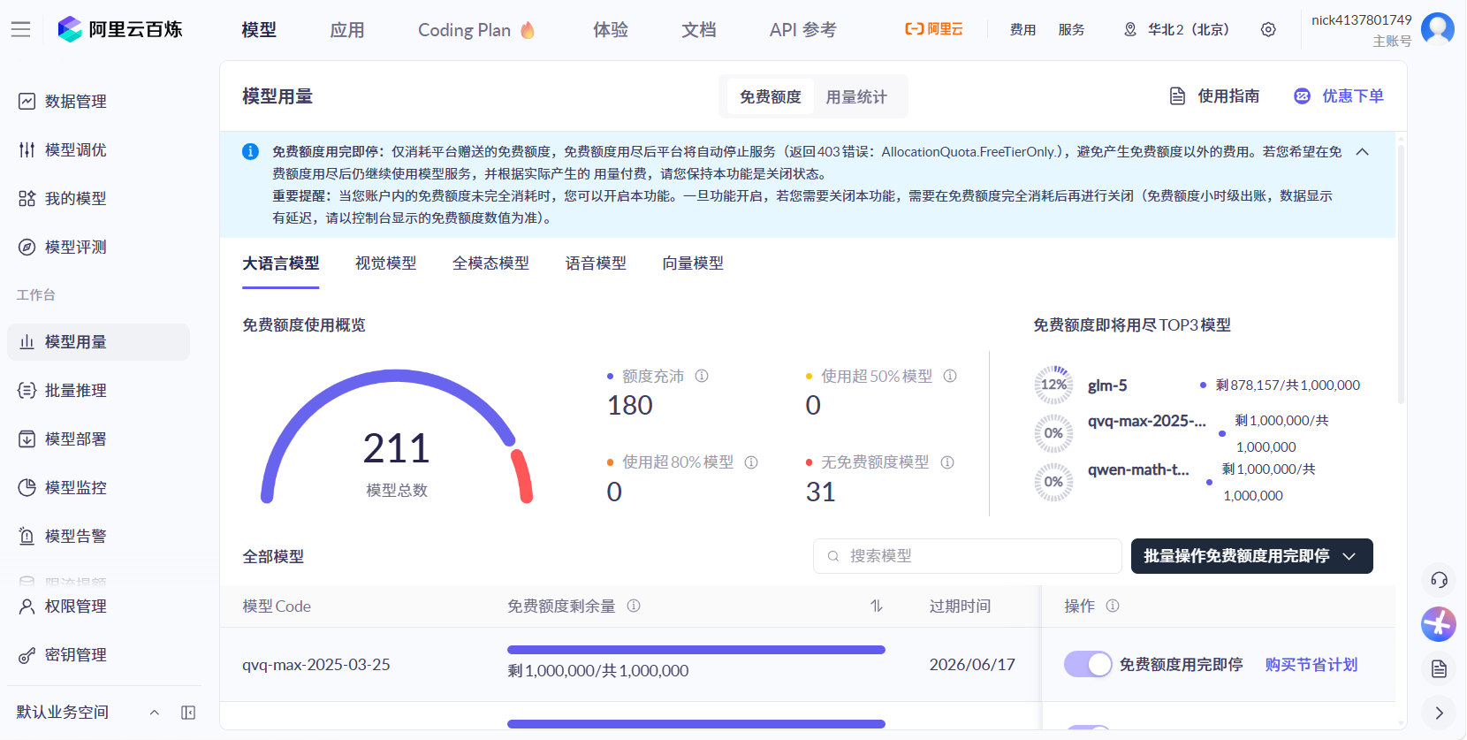Open the 费用 header link
Screen dimensions: 1467x740
[x=1022, y=30]
